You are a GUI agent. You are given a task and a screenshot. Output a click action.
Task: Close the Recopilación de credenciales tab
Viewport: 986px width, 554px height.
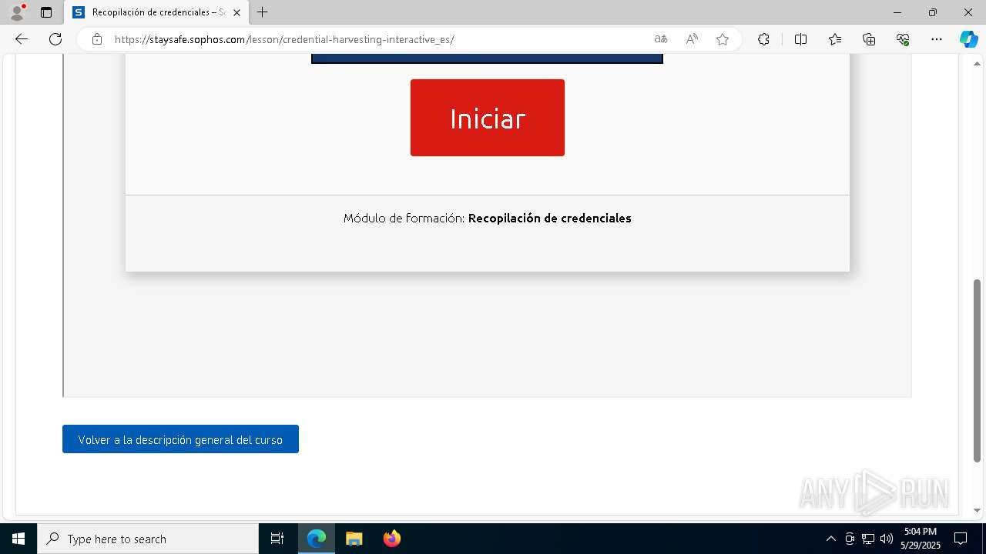236,12
